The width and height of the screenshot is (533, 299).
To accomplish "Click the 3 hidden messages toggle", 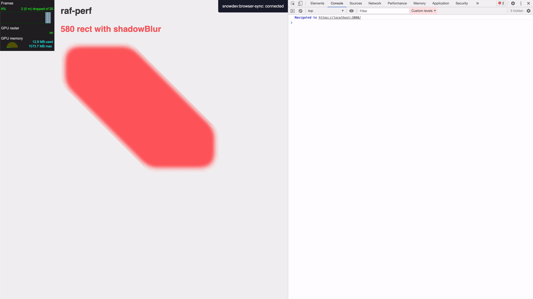I will point(517,11).
